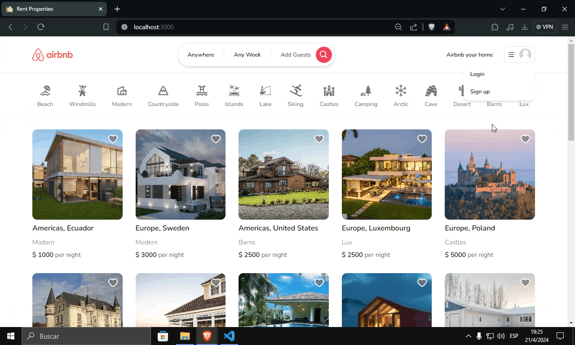The width and height of the screenshot is (575, 345).
Task: Click the airbnb logo
Action: tap(53, 55)
